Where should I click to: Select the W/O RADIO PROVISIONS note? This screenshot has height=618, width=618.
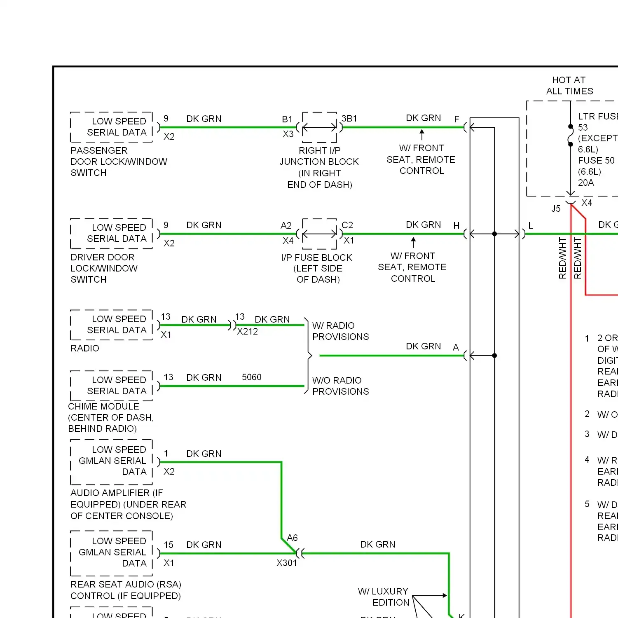coord(340,386)
